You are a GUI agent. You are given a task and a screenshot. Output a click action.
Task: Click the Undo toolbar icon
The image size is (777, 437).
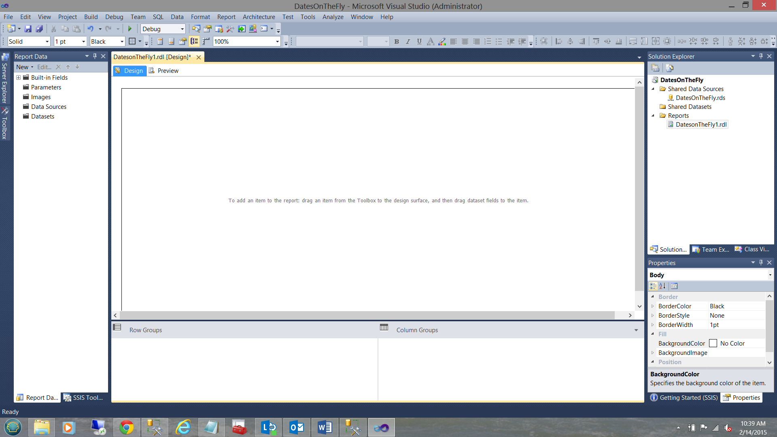click(91, 29)
